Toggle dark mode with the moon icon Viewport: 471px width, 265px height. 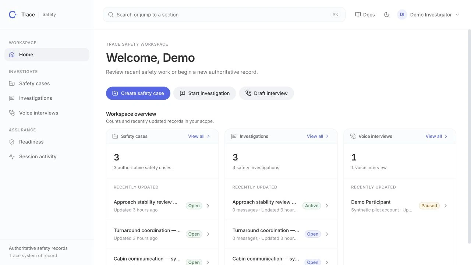[x=387, y=15]
